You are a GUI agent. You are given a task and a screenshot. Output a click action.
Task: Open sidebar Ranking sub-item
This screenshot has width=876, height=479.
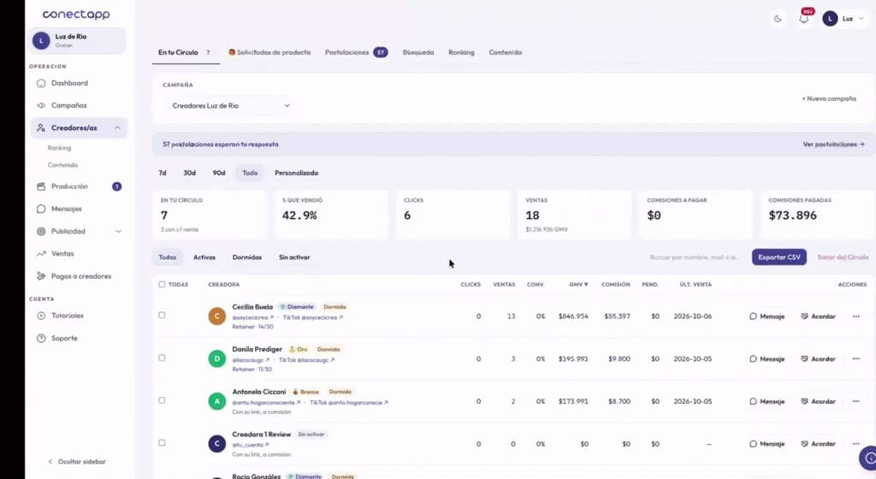[x=59, y=148]
